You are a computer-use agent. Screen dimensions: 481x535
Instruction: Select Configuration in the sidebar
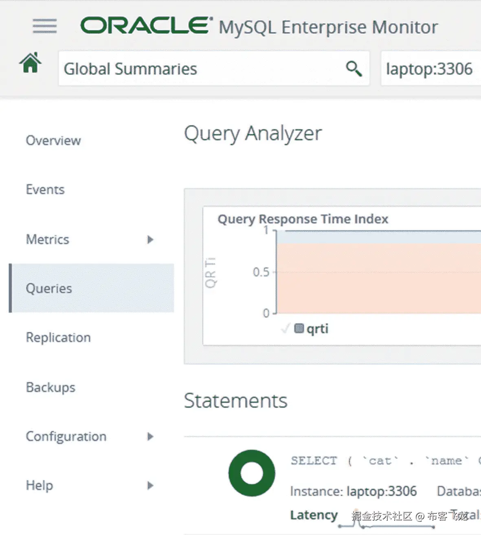tap(66, 436)
